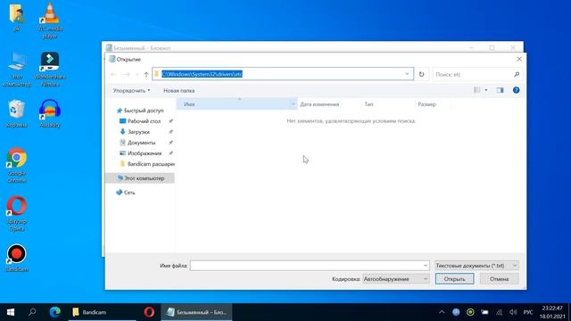Open the Audacity desktop icon

pyautogui.click(x=50, y=113)
